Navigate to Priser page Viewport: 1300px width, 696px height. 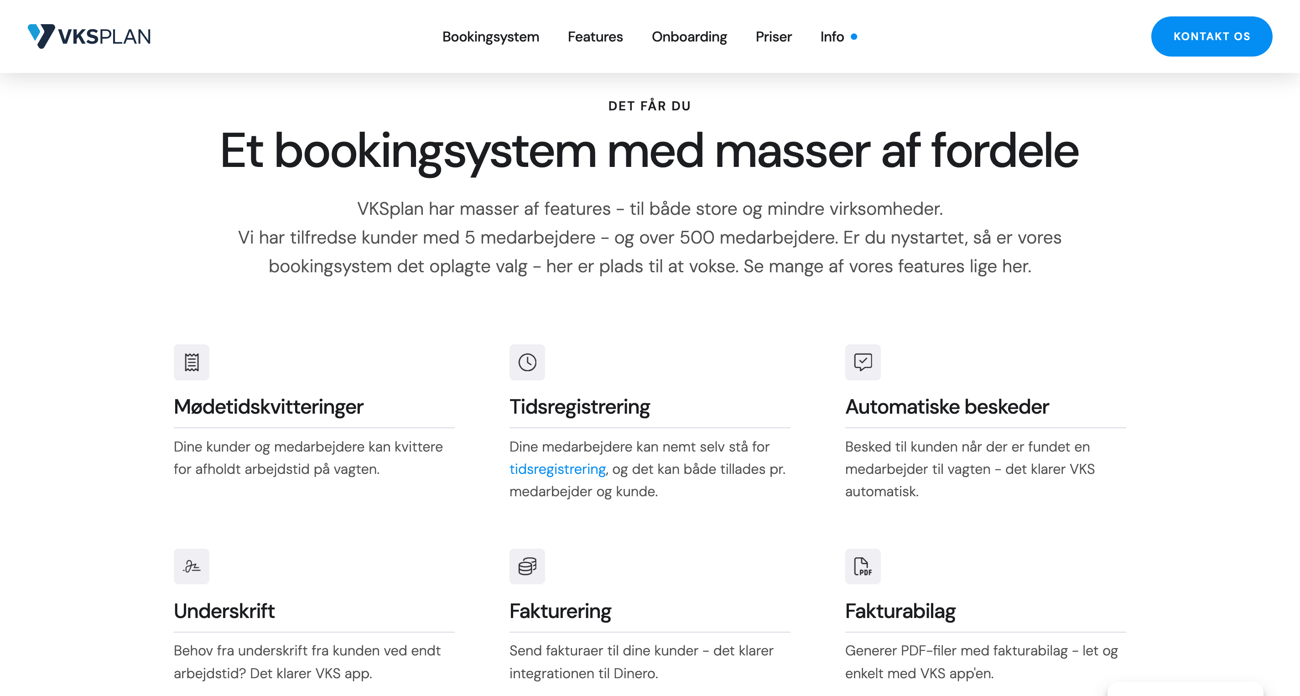point(773,37)
